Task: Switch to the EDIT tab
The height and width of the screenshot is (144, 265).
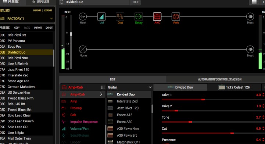Action: (112, 79)
